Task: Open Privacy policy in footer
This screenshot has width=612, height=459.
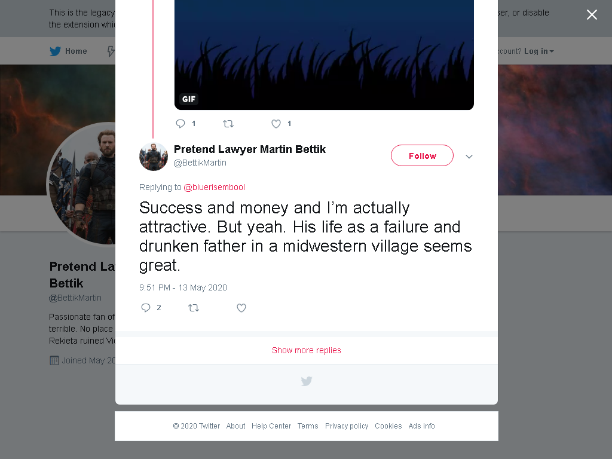Action: coord(347,426)
